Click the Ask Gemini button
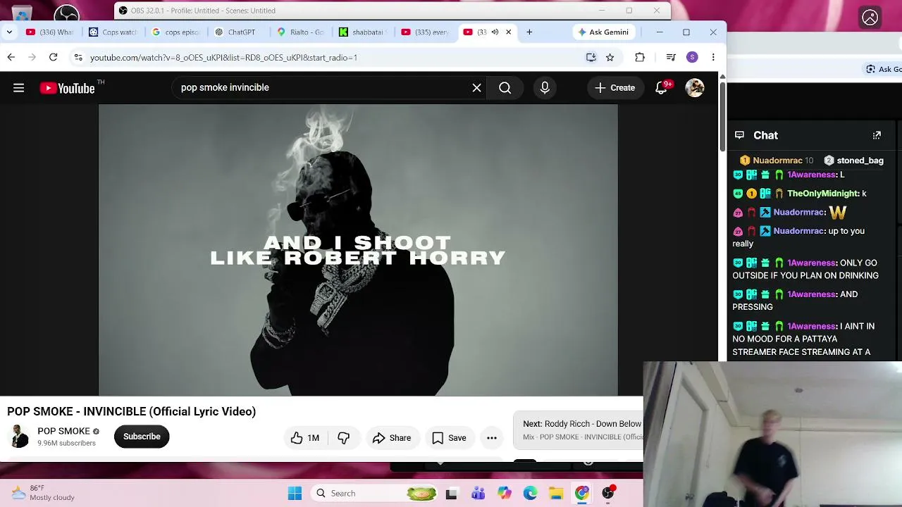Screen dimensions: 902x507 tap(603, 32)
